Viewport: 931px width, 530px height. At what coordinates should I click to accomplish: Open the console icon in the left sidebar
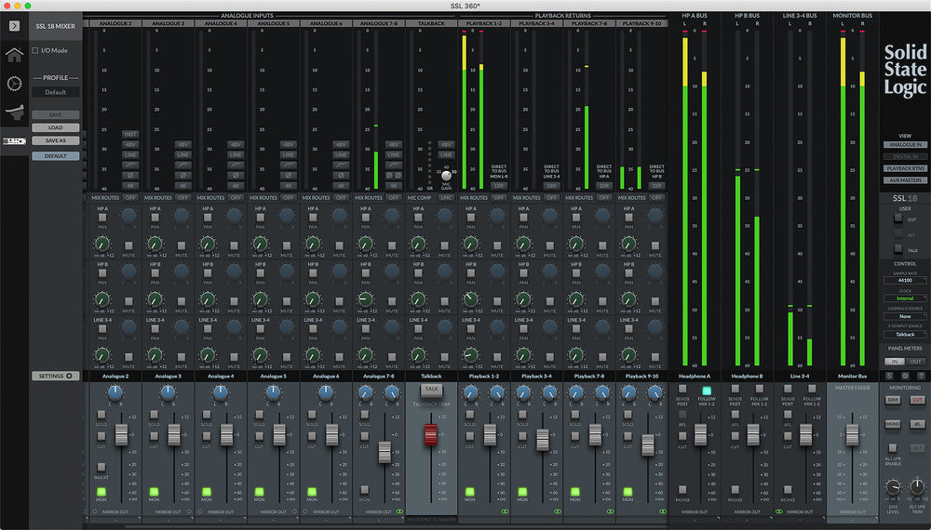14,113
